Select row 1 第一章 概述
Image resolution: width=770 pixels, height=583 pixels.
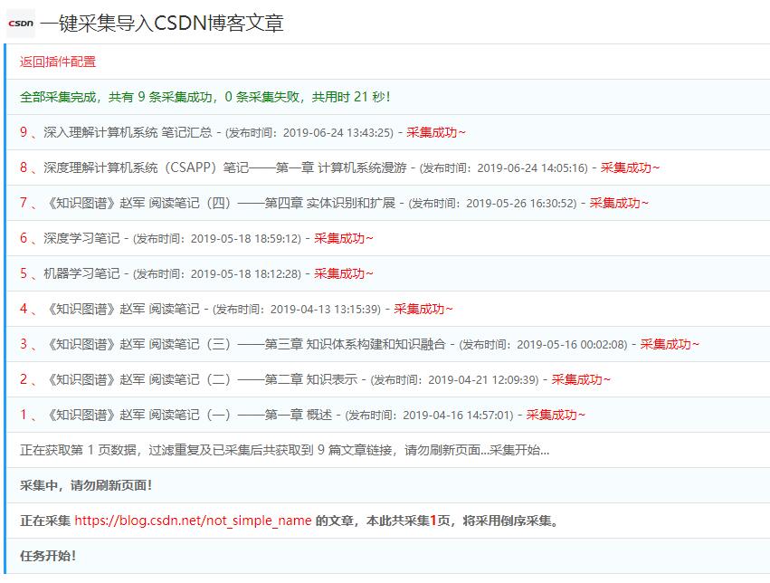tap(388, 415)
